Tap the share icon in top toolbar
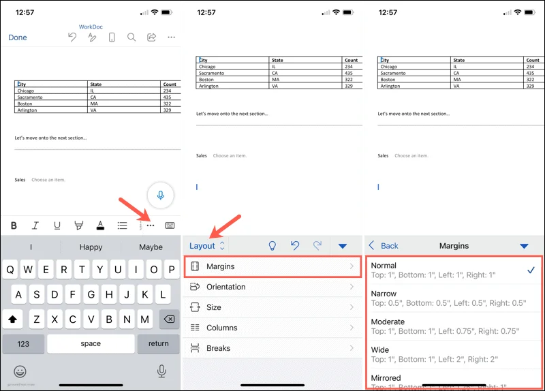 (151, 37)
